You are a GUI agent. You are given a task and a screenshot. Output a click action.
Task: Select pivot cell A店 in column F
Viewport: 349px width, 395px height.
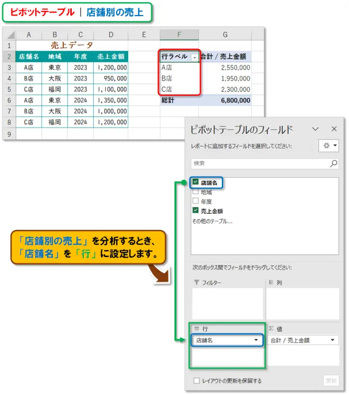pos(179,67)
